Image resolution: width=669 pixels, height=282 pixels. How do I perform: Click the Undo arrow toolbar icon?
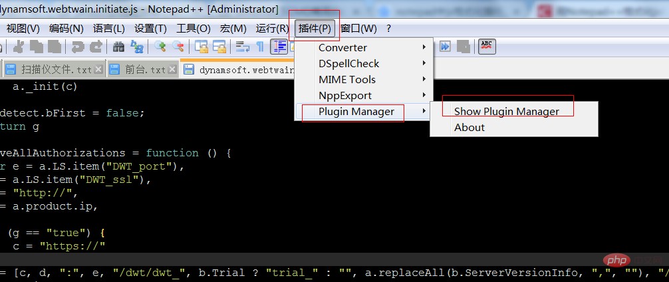(x=78, y=46)
